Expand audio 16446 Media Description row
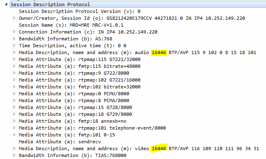Screen dimensions: 266x159 tap(15, 52)
